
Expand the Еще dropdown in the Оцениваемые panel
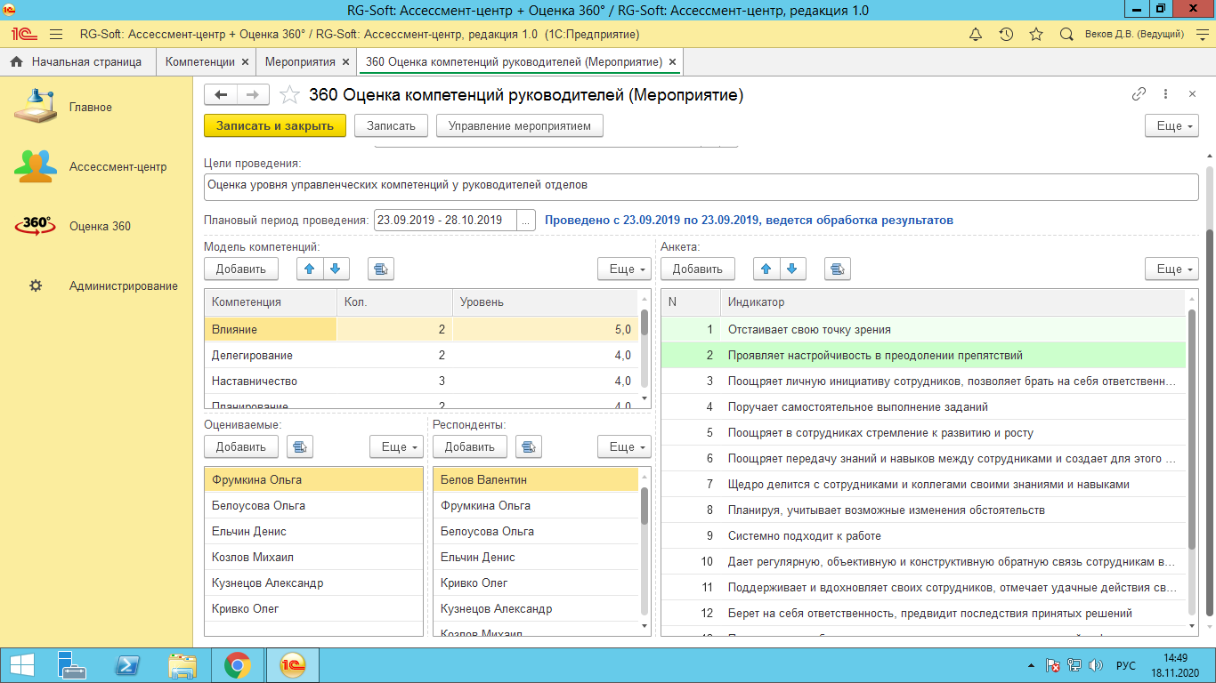pos(396,446)
